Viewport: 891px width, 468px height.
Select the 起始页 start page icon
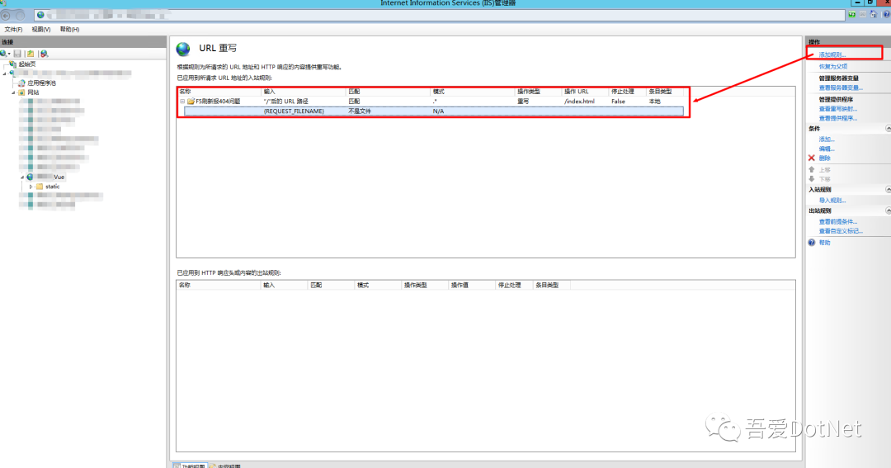tap(13, 64)
